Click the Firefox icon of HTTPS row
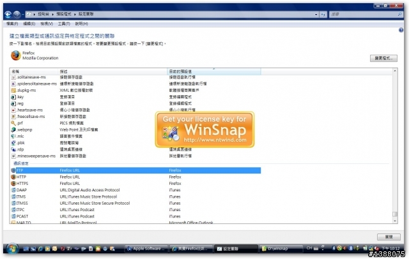The width and height of the screenshot is (409, 259). pyautogui.click(x=13, y=184)
